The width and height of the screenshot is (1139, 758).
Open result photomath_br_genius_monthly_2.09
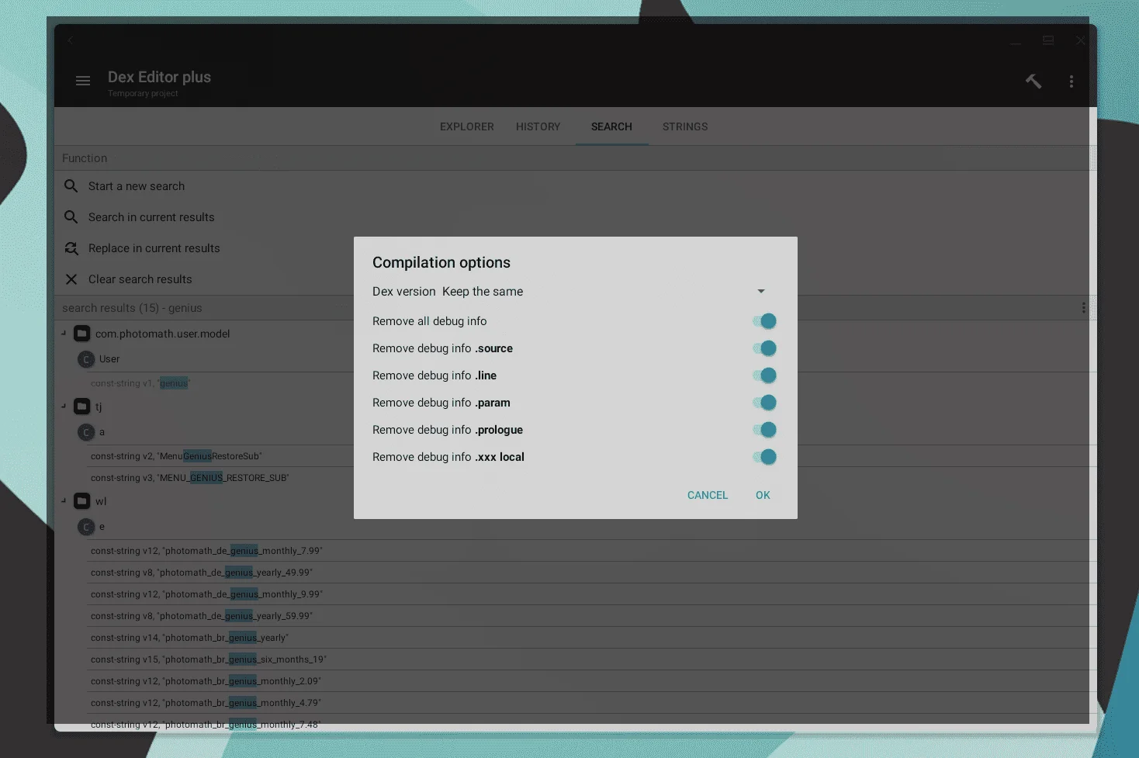click(206, 681)
